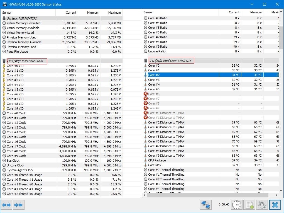Click lightning icon of Core #0 VID
The image size is (284, 213).
(4, 66)
